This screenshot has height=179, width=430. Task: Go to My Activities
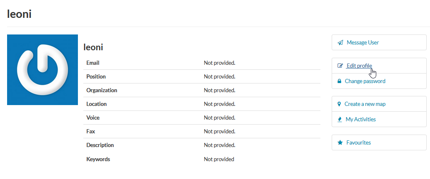coord(360,120)
